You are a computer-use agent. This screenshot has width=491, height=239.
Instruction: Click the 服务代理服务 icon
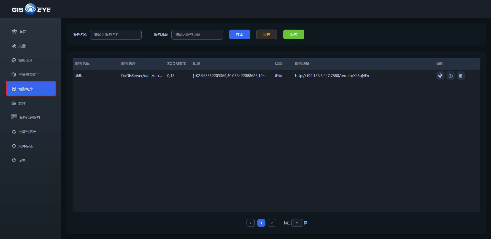point(14,117)
